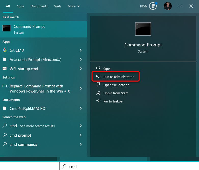The image size is (199, 170).
Task: Choose Pin to taskbar
Action: click(113, 101)
